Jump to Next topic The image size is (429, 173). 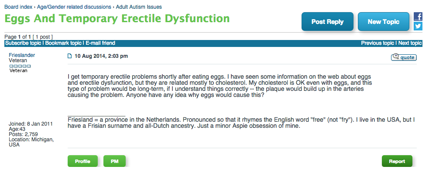(x=410, y=43)
